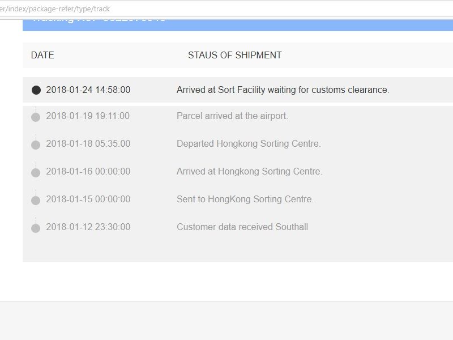Click the 2018-01-16 00:00:00 timestamp
Viewport: 453px width, 340px height.
pos(88,171)
